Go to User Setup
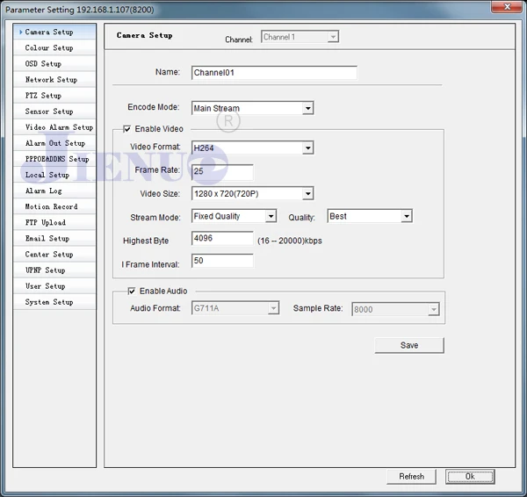This screenshot has width=527, height=497. pos(54,286)
